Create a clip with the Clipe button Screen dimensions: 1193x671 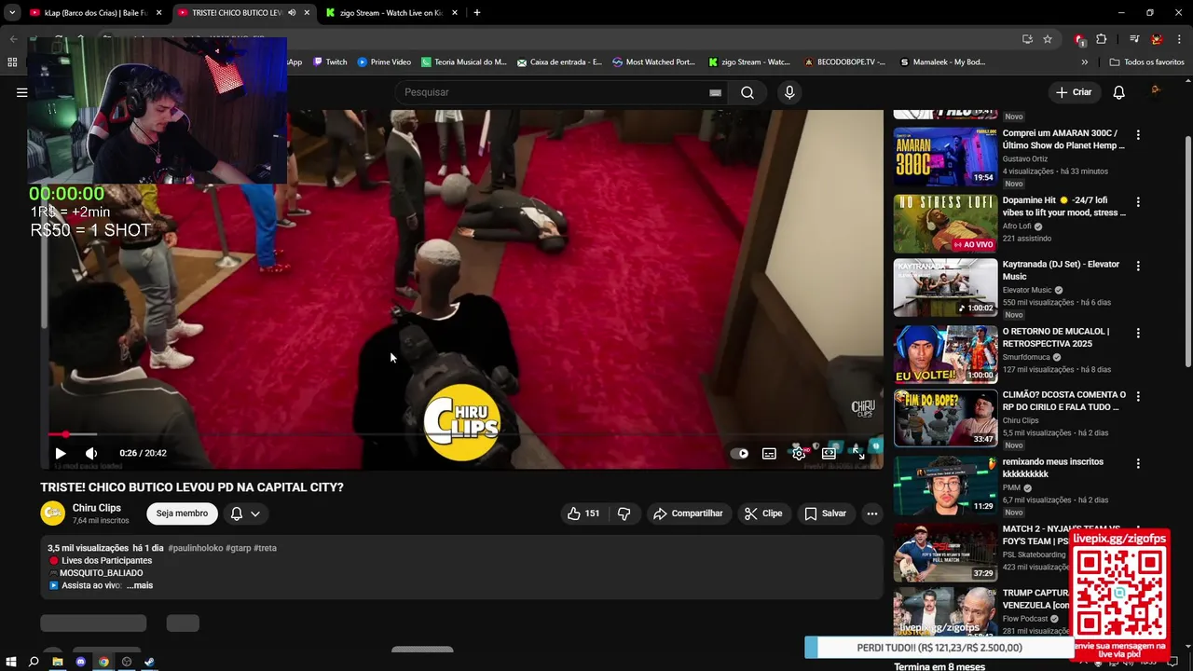[763, 514]
